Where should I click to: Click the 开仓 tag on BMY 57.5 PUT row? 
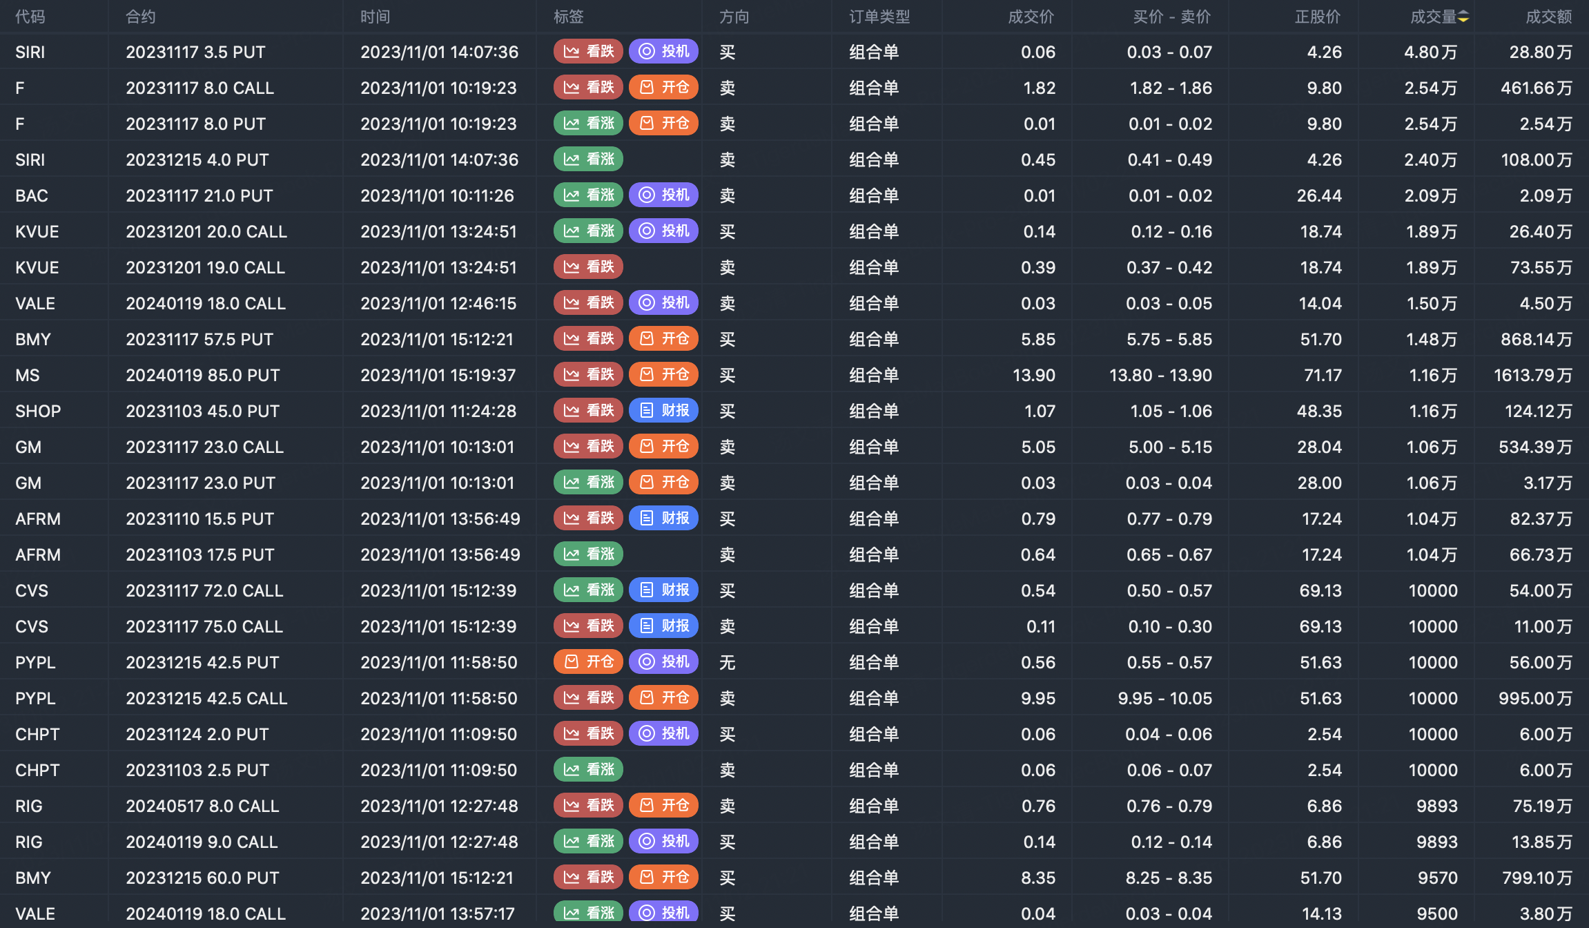coord(664,338)
